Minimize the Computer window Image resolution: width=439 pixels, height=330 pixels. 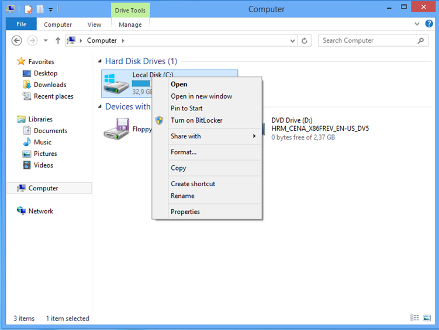point(389,8)
